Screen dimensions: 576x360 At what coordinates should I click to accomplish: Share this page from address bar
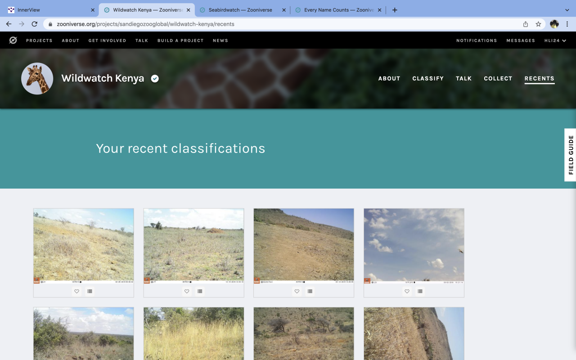526,24
